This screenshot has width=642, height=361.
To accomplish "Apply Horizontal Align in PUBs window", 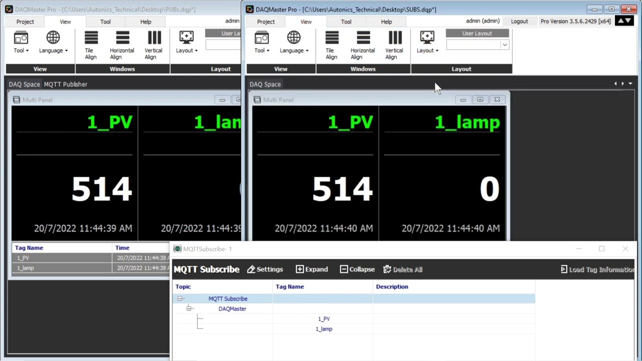I will tap(122, 45).
